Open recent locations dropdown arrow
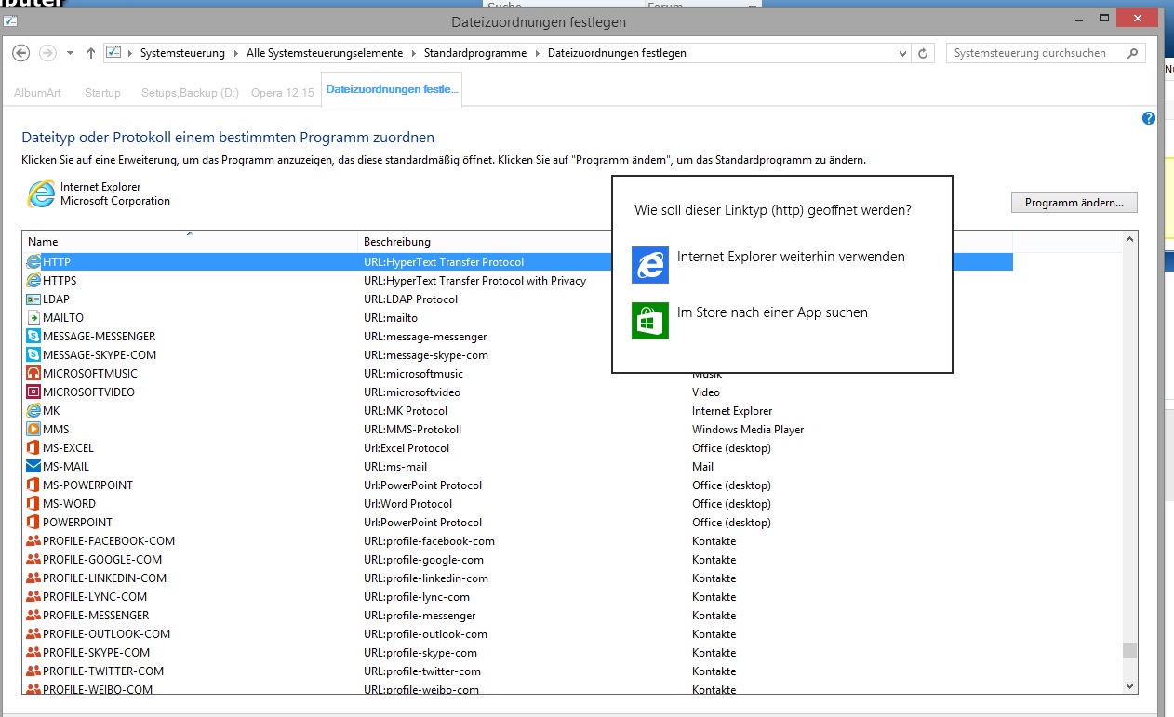1174x717 pixels. [x=71, y=53]
